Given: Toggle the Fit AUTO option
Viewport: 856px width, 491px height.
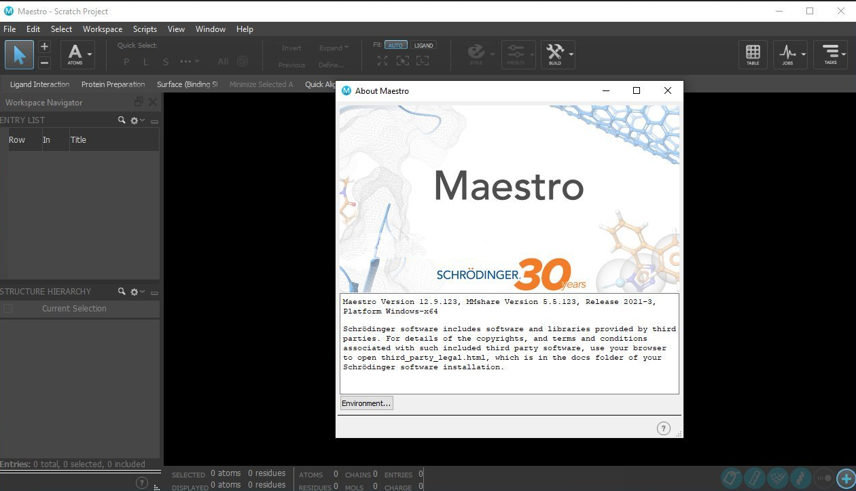Looking at the screenshot, I should pyautogui.click(x=395, y=46).
